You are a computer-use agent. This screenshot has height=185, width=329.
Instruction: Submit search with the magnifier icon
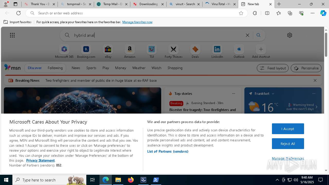click(259, 35)
